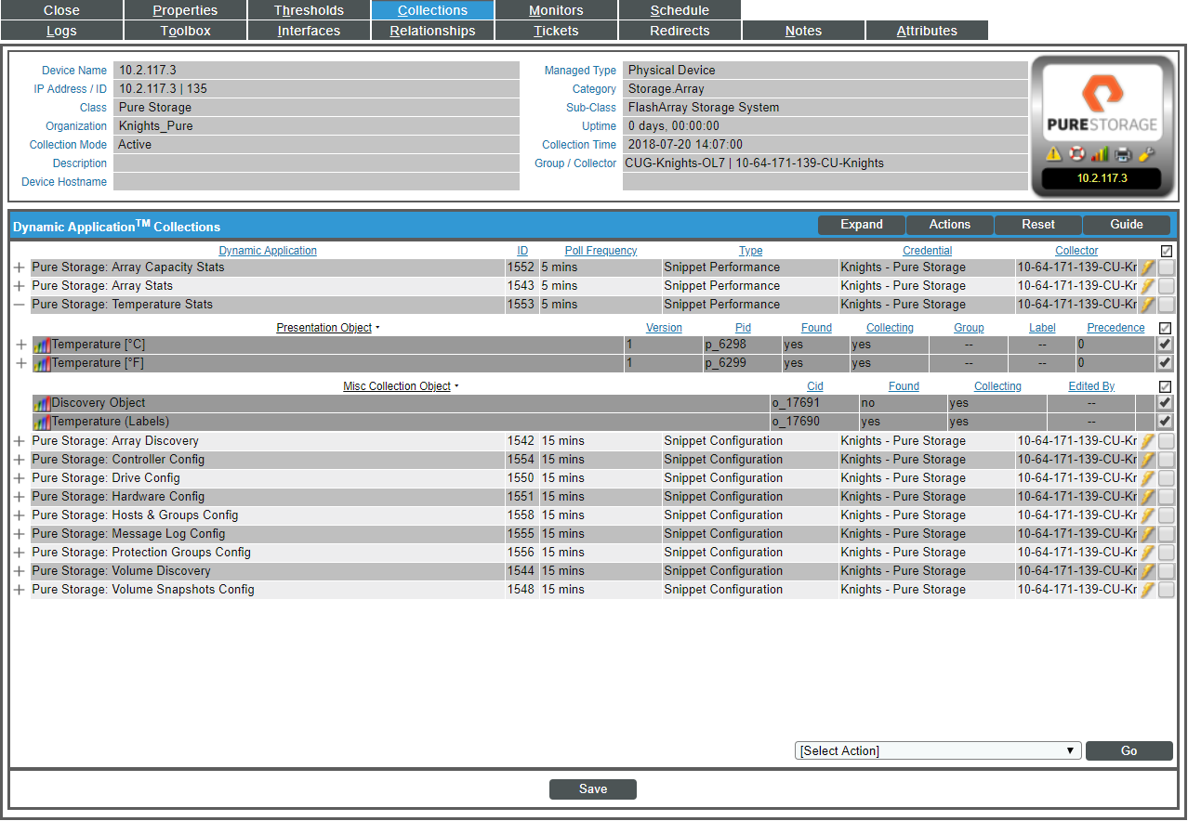Open the Select Action dropdown
The width and height of the screenshot is (1188, 821).
(937, 750)
